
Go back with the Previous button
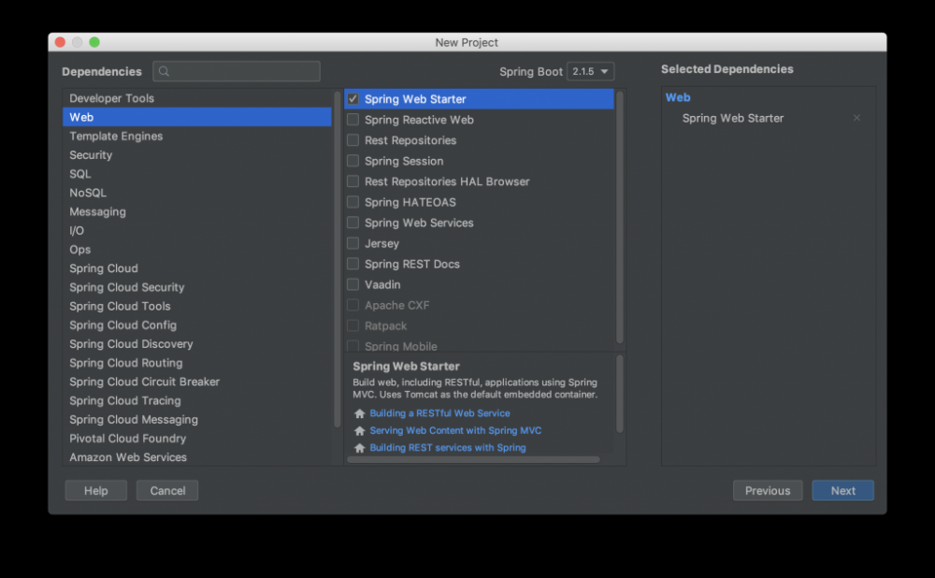pos(768,491)
